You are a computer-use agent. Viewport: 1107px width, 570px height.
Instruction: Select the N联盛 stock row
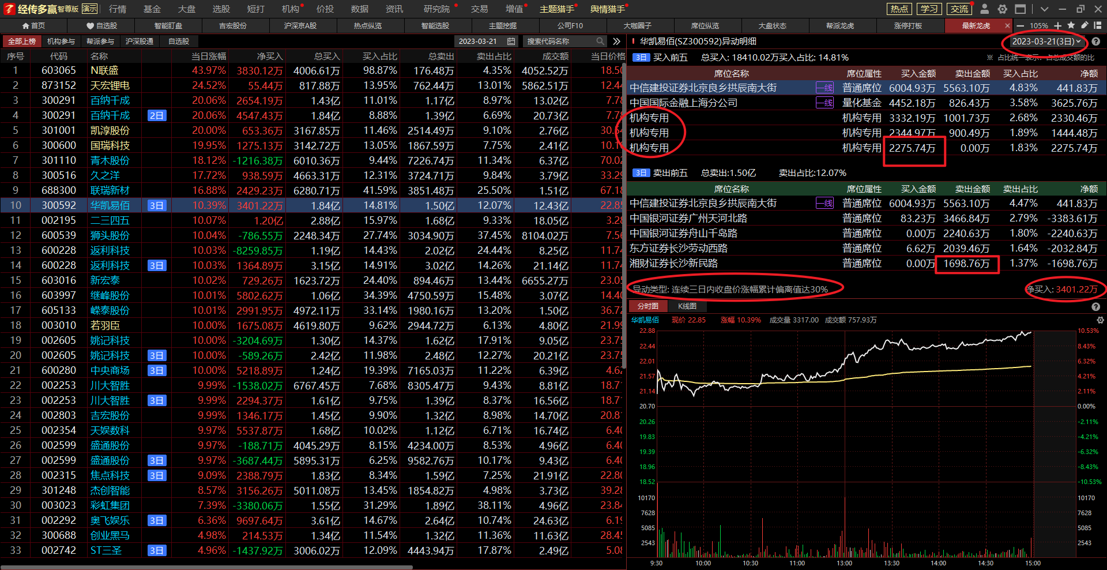312,70
